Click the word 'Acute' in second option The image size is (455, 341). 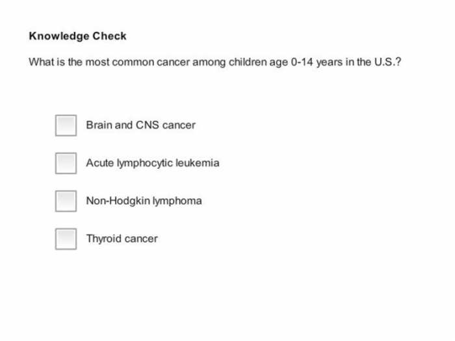(x=100, y=163)
